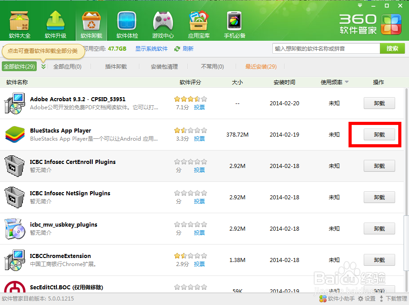
Task: Uninstall ICBC Infosec NetSign Plugins
Action: point(379,198)
